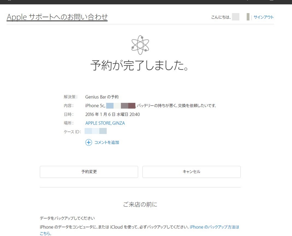Open the Apple サポートへのお問い合わせ heading link

tap(57, 17)
